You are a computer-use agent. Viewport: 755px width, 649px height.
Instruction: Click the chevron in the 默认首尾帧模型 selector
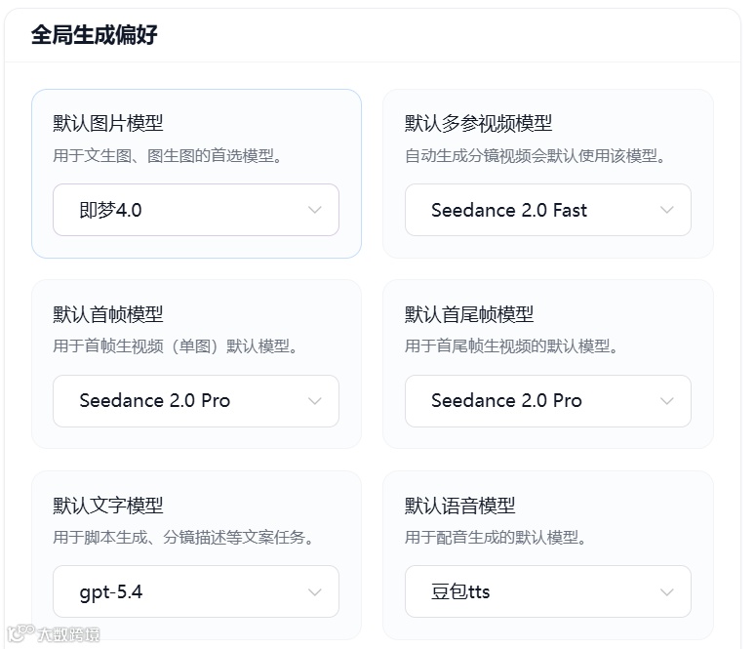point(666,401)
